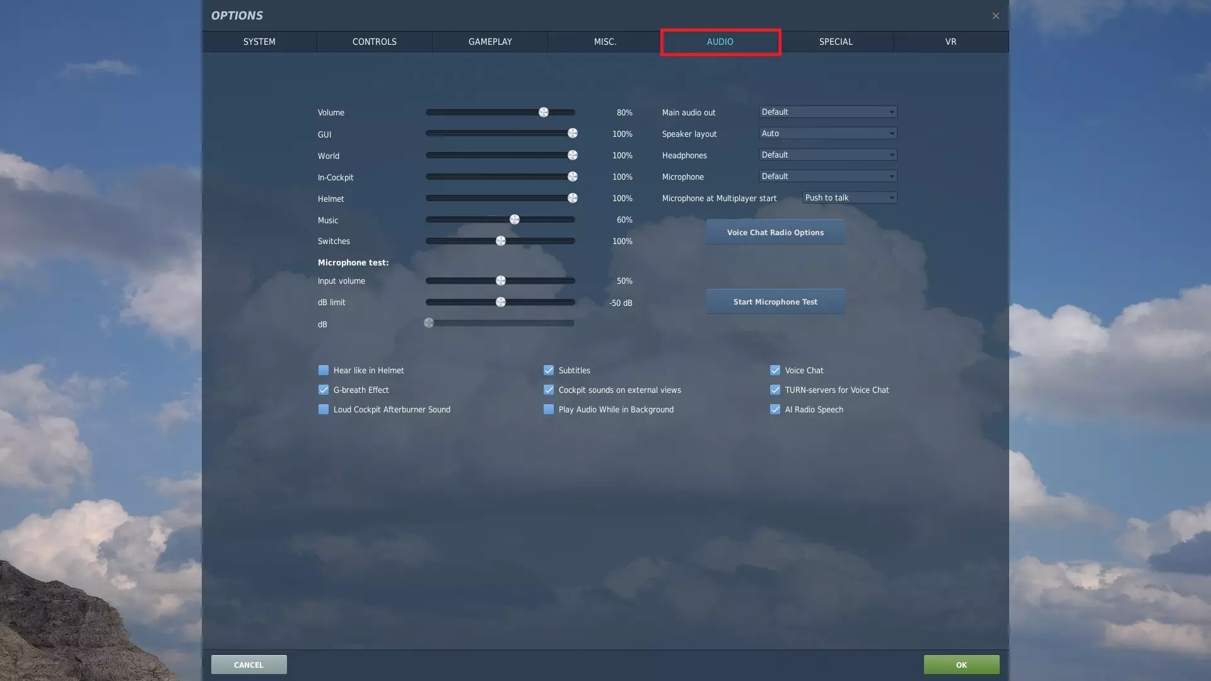Click the Music volume slider handle
1211x681 pixels.
pyautogui.click(x=515, y=219)
